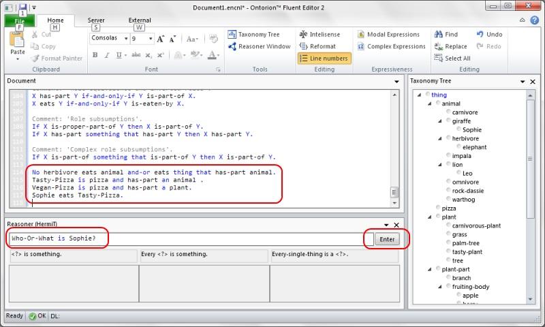Viewport: 545px width, 327px height.
Task: Click the Enter button in Reasoner
Action: click(387, 239)
